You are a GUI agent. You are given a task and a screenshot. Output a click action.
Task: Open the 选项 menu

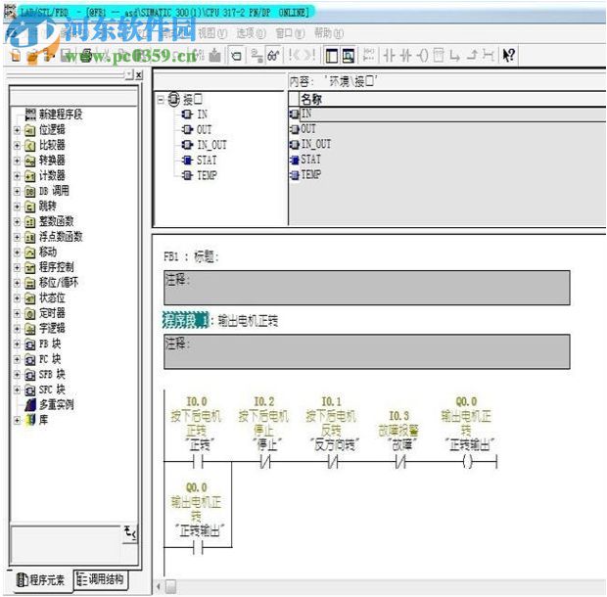click(x=251, y=33)
